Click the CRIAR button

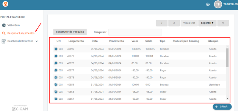pos(222,107)
